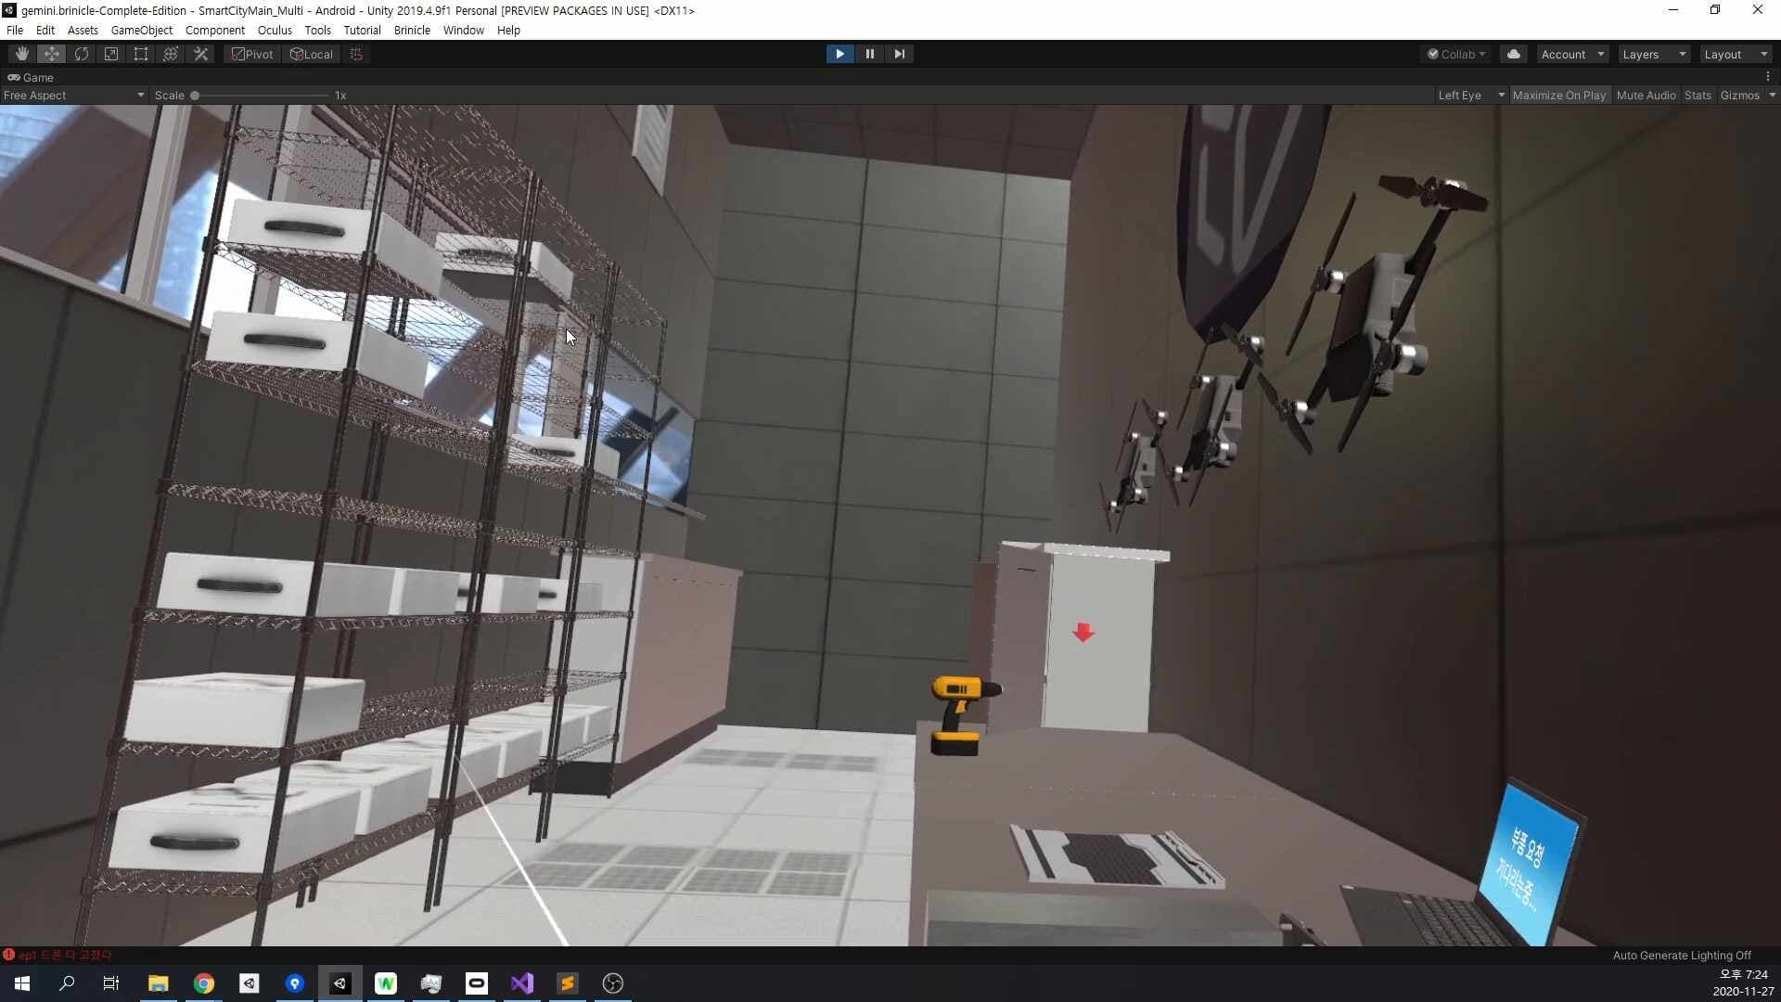Screen dimensions: 1781x1002
Task: Pause the game playback
Action: (x=869, y=54)
